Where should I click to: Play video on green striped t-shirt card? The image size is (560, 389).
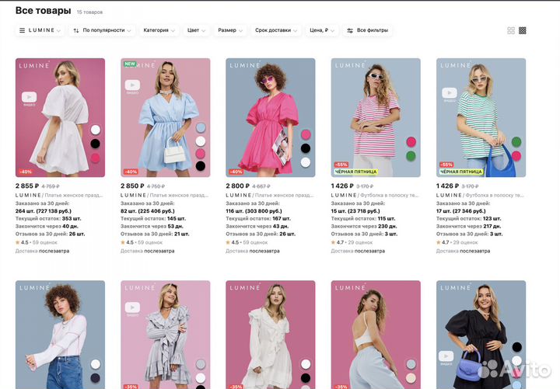coord(450,93)
